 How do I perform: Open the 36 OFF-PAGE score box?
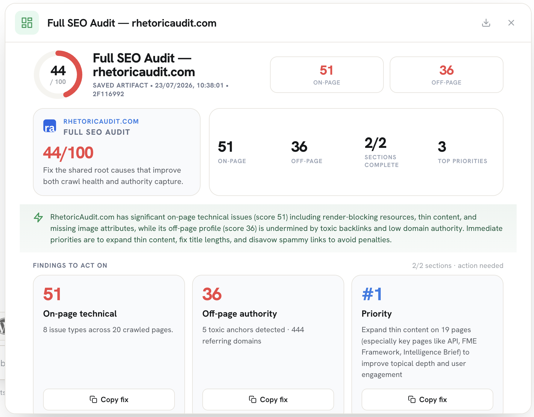447,75
